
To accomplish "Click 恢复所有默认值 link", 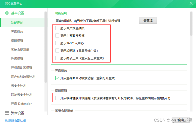I will [x=16, y=120].
